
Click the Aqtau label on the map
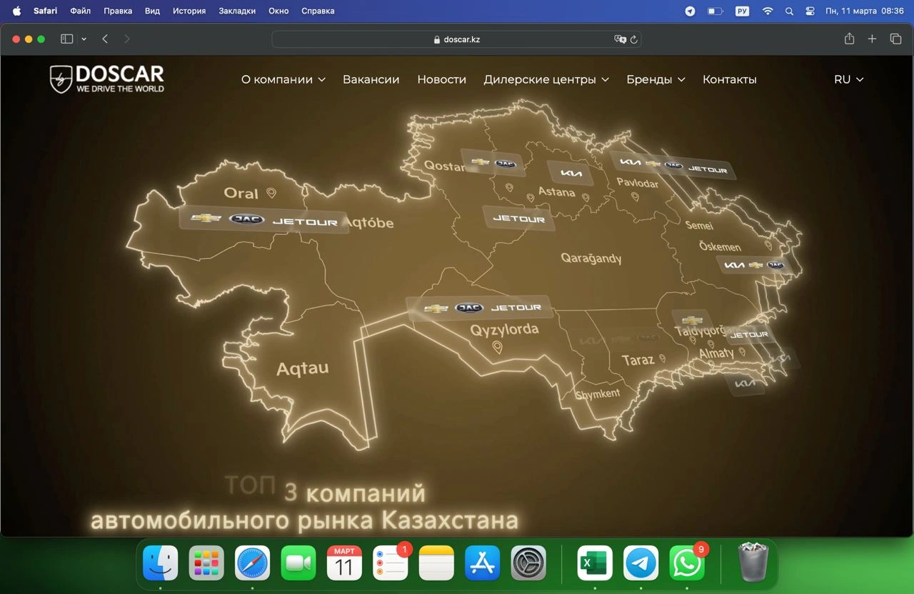click(x=303, y=368)
